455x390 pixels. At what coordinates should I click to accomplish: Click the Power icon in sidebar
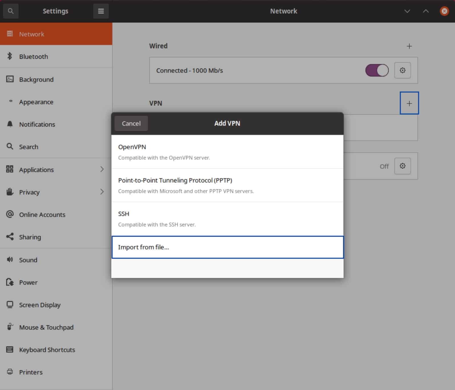click(x=10, y=282)
